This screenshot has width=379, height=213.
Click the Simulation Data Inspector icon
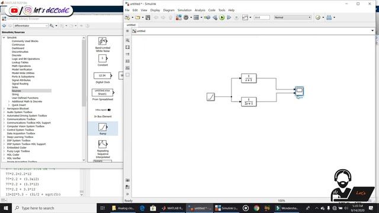(x=245, y=17)
